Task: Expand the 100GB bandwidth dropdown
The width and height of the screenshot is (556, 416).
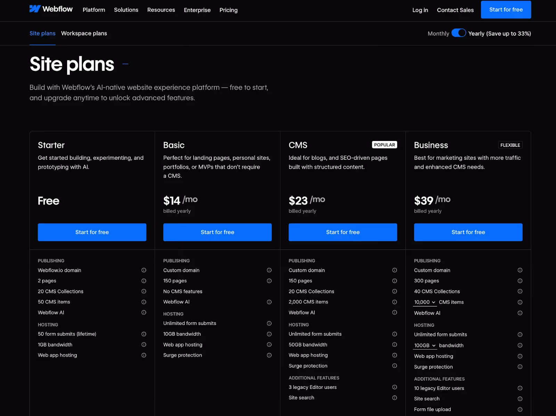Action: [x=425, y=346]
